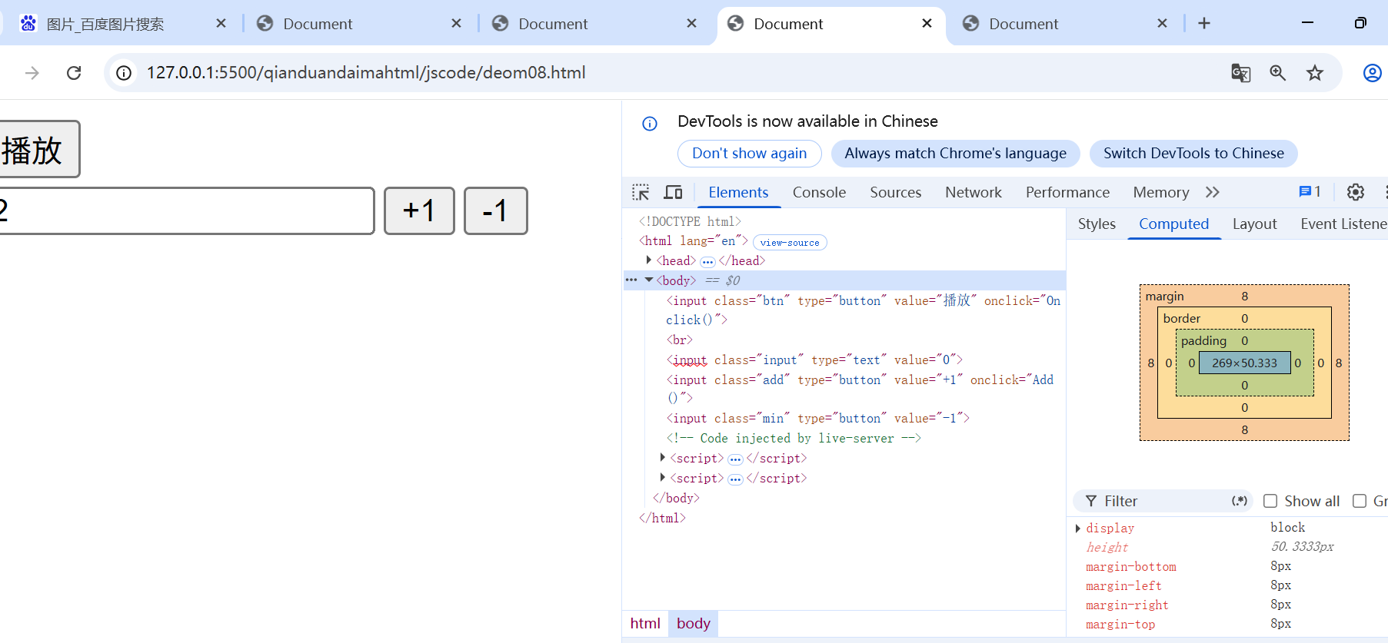Focus the Computed Filter field
The width and height of the screenshot is (1388, 643).
coord(1163,501)
